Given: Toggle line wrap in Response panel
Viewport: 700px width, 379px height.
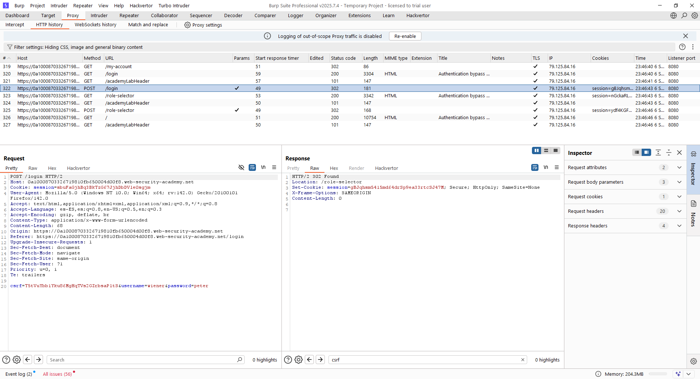Looking at the screenshot, I should coord(535,167).
